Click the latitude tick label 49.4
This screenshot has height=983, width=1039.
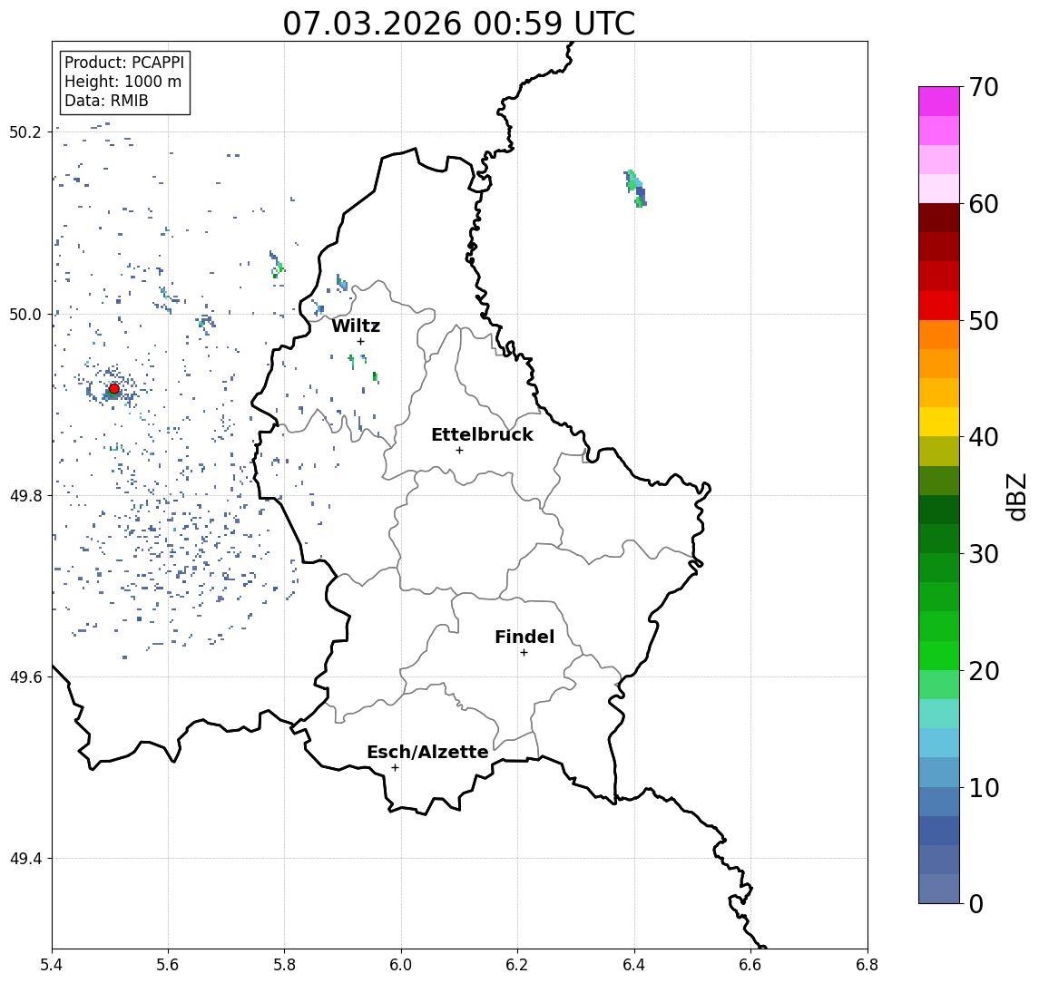pos(25,859)
